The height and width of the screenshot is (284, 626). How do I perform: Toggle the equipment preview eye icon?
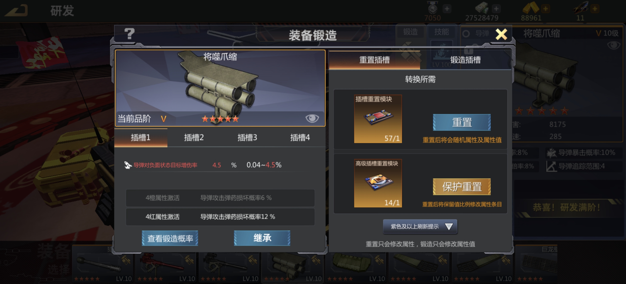[x=312, y=118]
